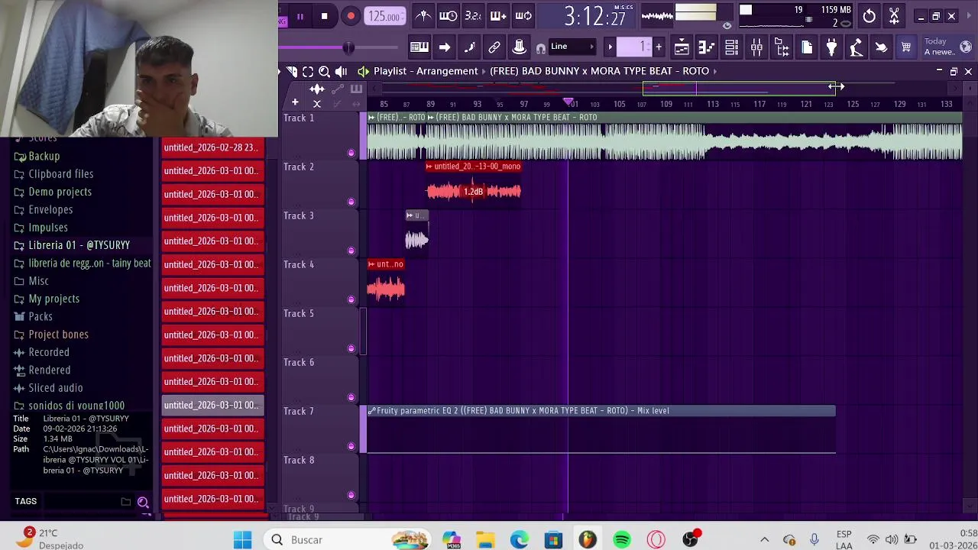Click the red record button
This screenshot has width=978, height=550.
click(x=351, y=16)
